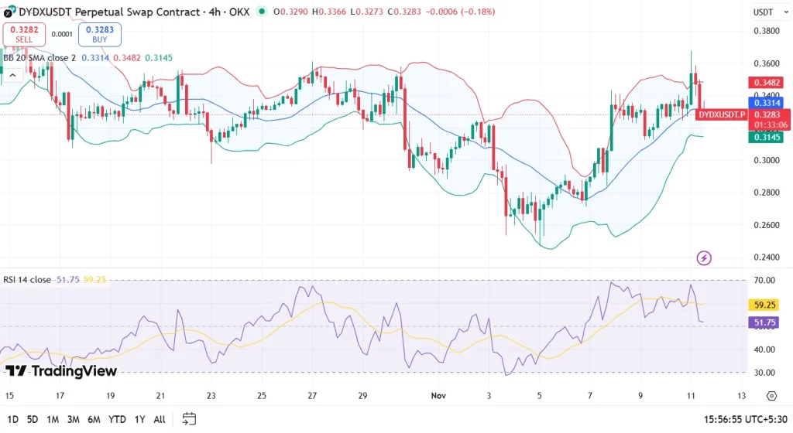Select the RSI 14 close indicator legend
Screen dimensions: 793x433
tap(27, 279)
